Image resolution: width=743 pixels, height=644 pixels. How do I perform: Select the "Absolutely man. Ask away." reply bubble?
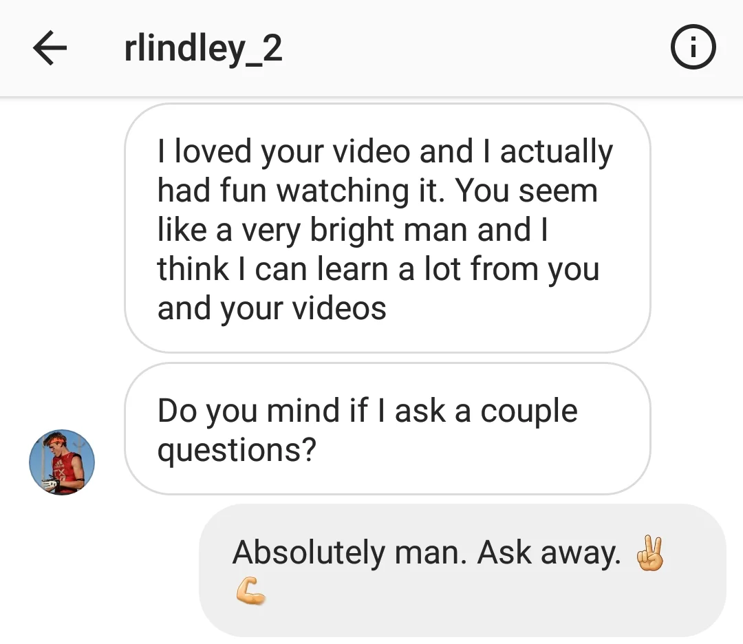tap(462, 570)
